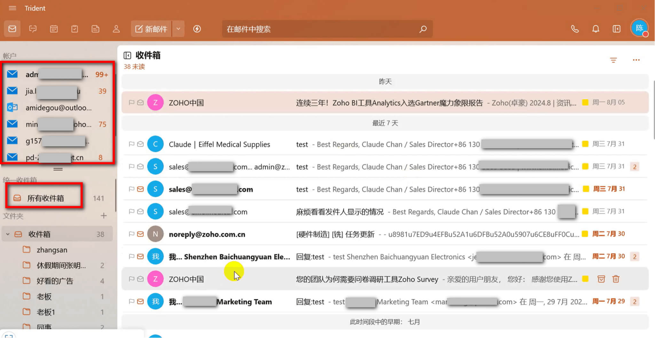Click the 在邮件中搜索 search field
655x338 pixels.
point(320,29)
